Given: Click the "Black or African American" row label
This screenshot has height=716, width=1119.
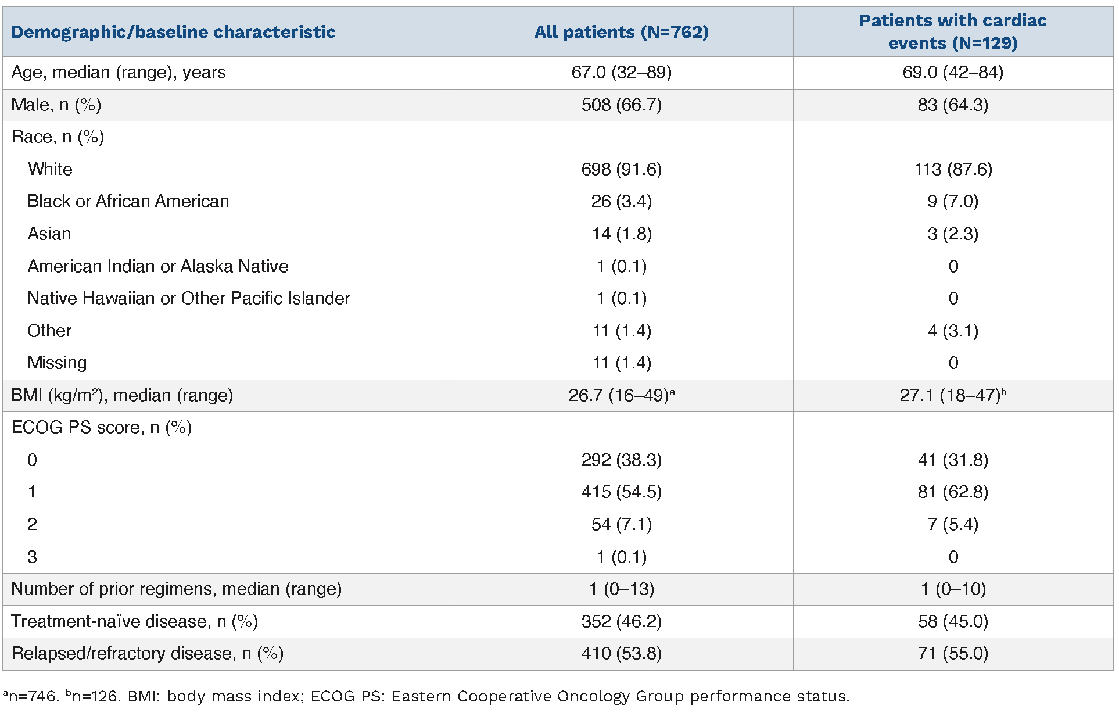Looking at the screenshot, I should pyautogui.click(x=128, y=202).
